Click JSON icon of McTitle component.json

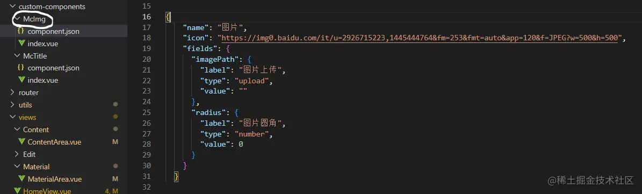[x=20, y=68]
